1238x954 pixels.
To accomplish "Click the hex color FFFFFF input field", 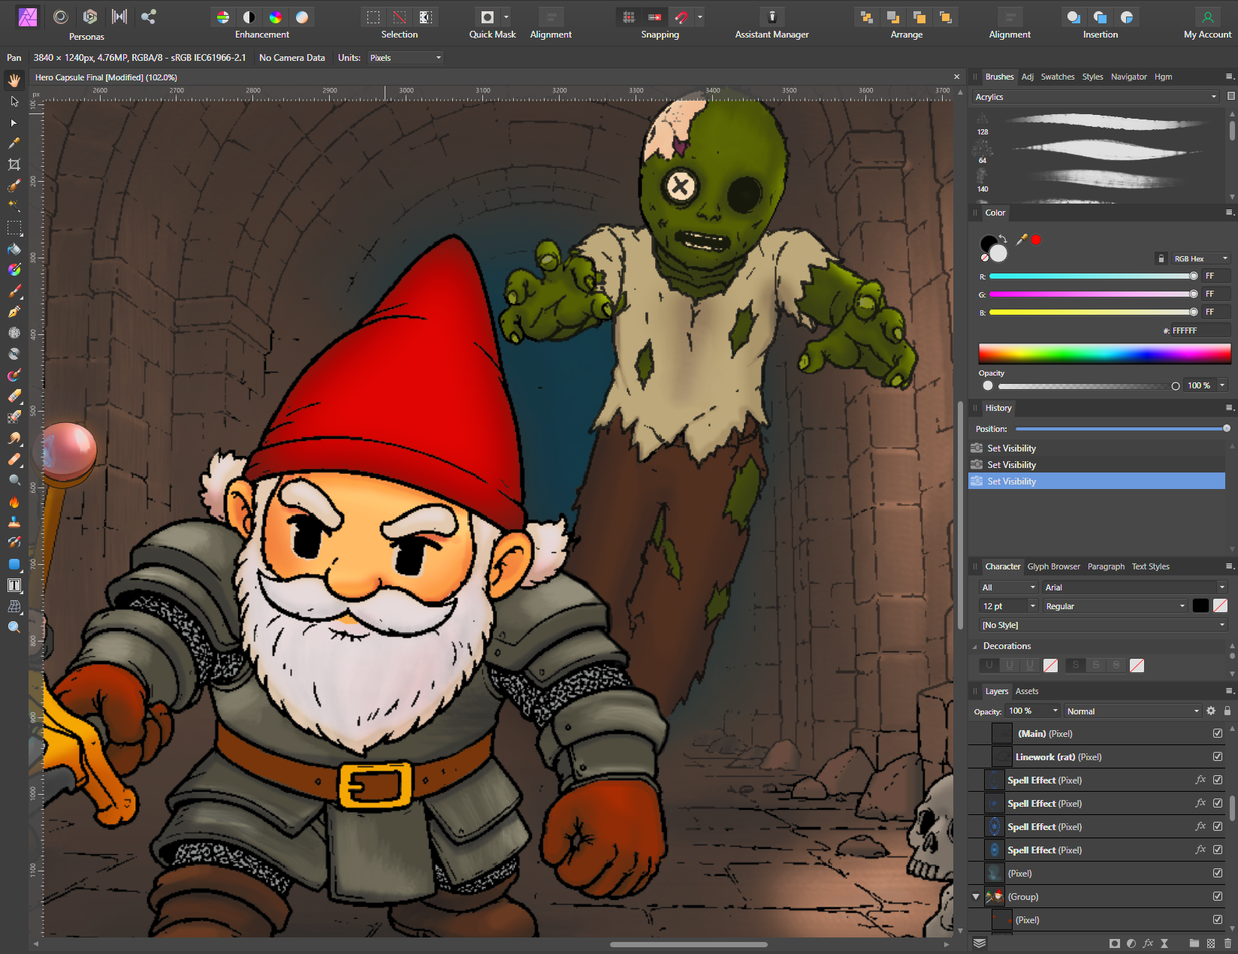I will 1200,331.
